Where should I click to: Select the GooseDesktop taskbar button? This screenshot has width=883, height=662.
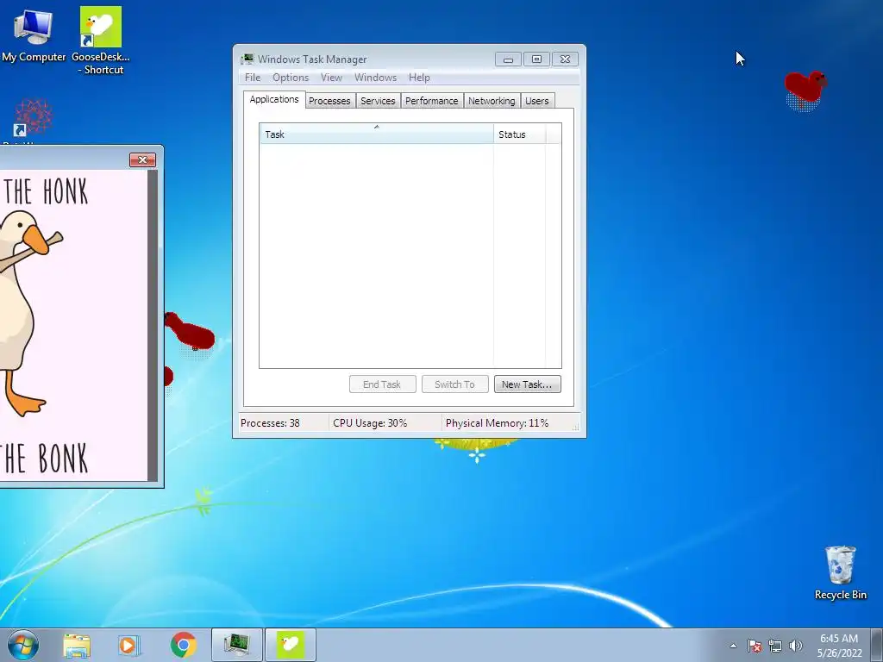point(291,645)
